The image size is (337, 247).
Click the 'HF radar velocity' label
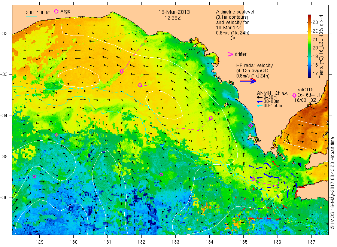pyautogui.click(x=255, y=65)
